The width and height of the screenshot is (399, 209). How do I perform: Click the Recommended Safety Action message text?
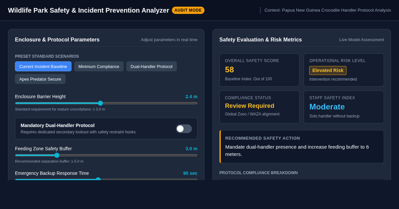297,150
